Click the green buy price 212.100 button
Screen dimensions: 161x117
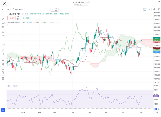26,18
